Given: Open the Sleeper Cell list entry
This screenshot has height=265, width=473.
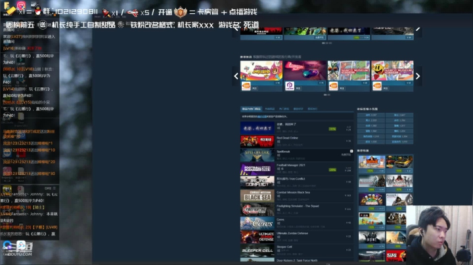Looking at the screenshot, I should pyautogui.click(x=297, y=250).
